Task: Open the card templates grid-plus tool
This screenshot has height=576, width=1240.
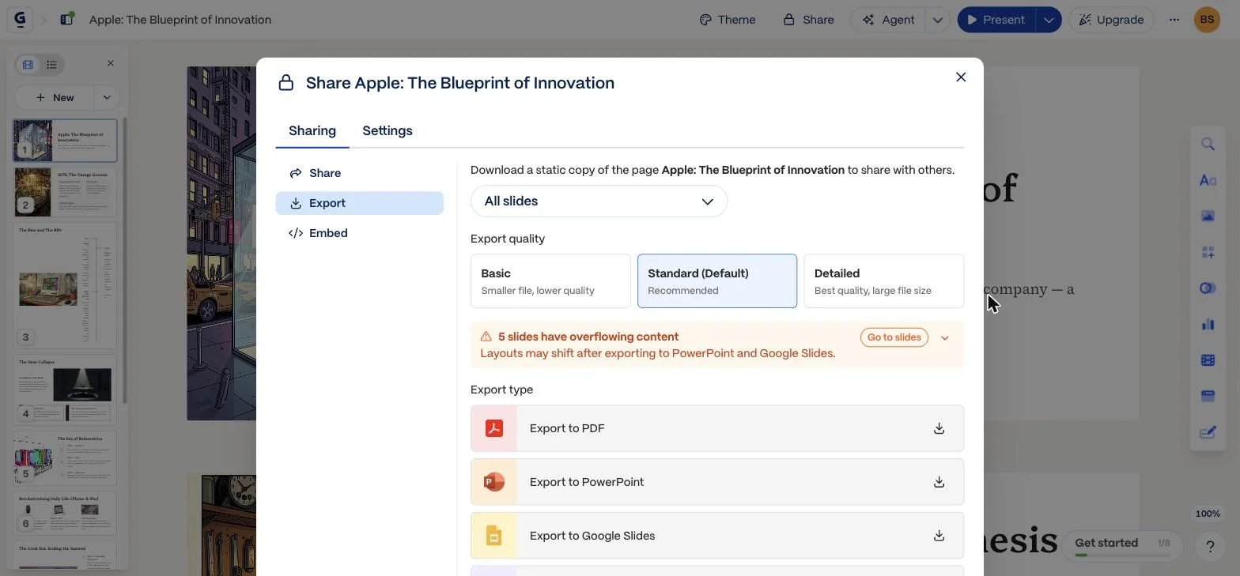Action: (1208, 252)
